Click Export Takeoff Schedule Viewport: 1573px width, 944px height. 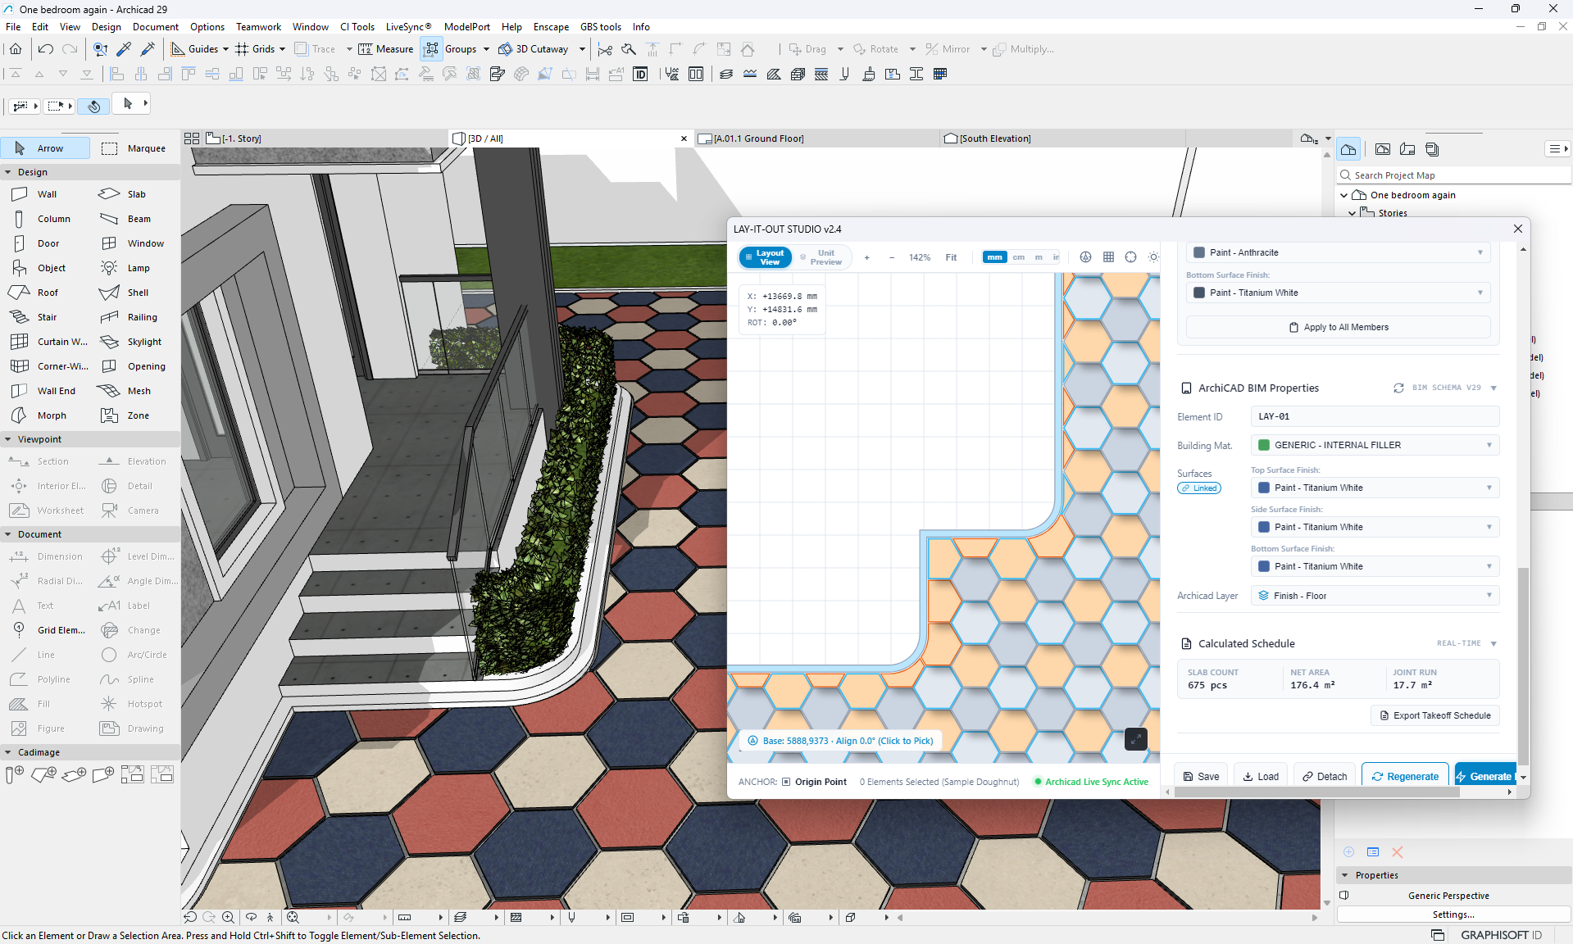1434,715
